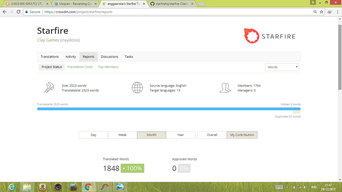Select the Reports tab

[x=88, y=57]
